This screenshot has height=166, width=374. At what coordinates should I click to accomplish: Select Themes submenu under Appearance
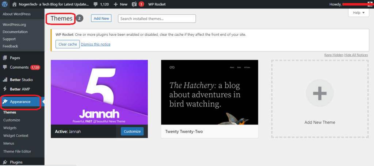[10, 112]
